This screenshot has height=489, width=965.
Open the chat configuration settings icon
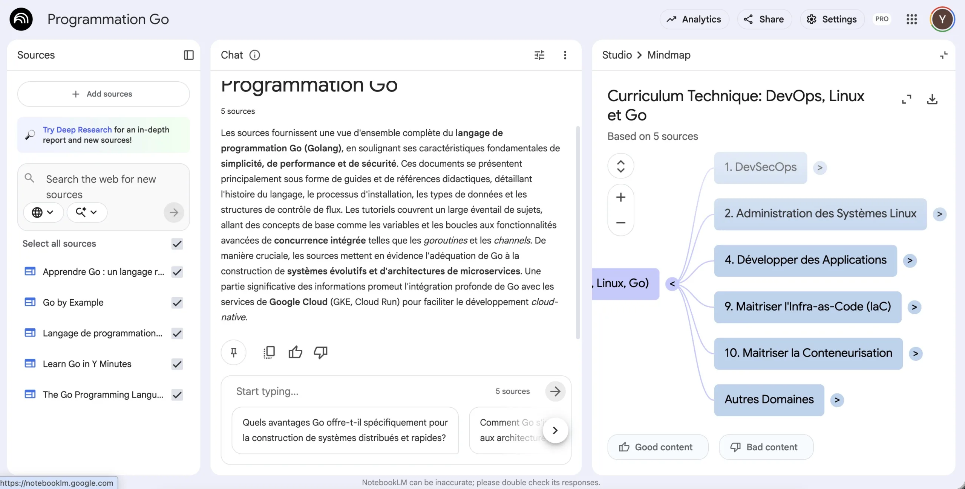click(x=539, y=55)
